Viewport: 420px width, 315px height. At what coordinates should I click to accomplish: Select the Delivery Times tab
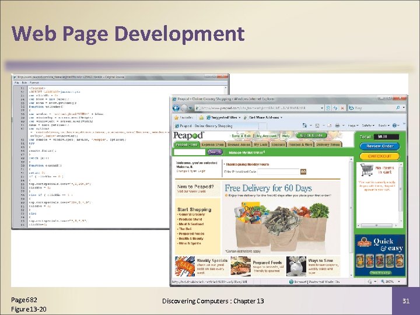coord(328,145)
